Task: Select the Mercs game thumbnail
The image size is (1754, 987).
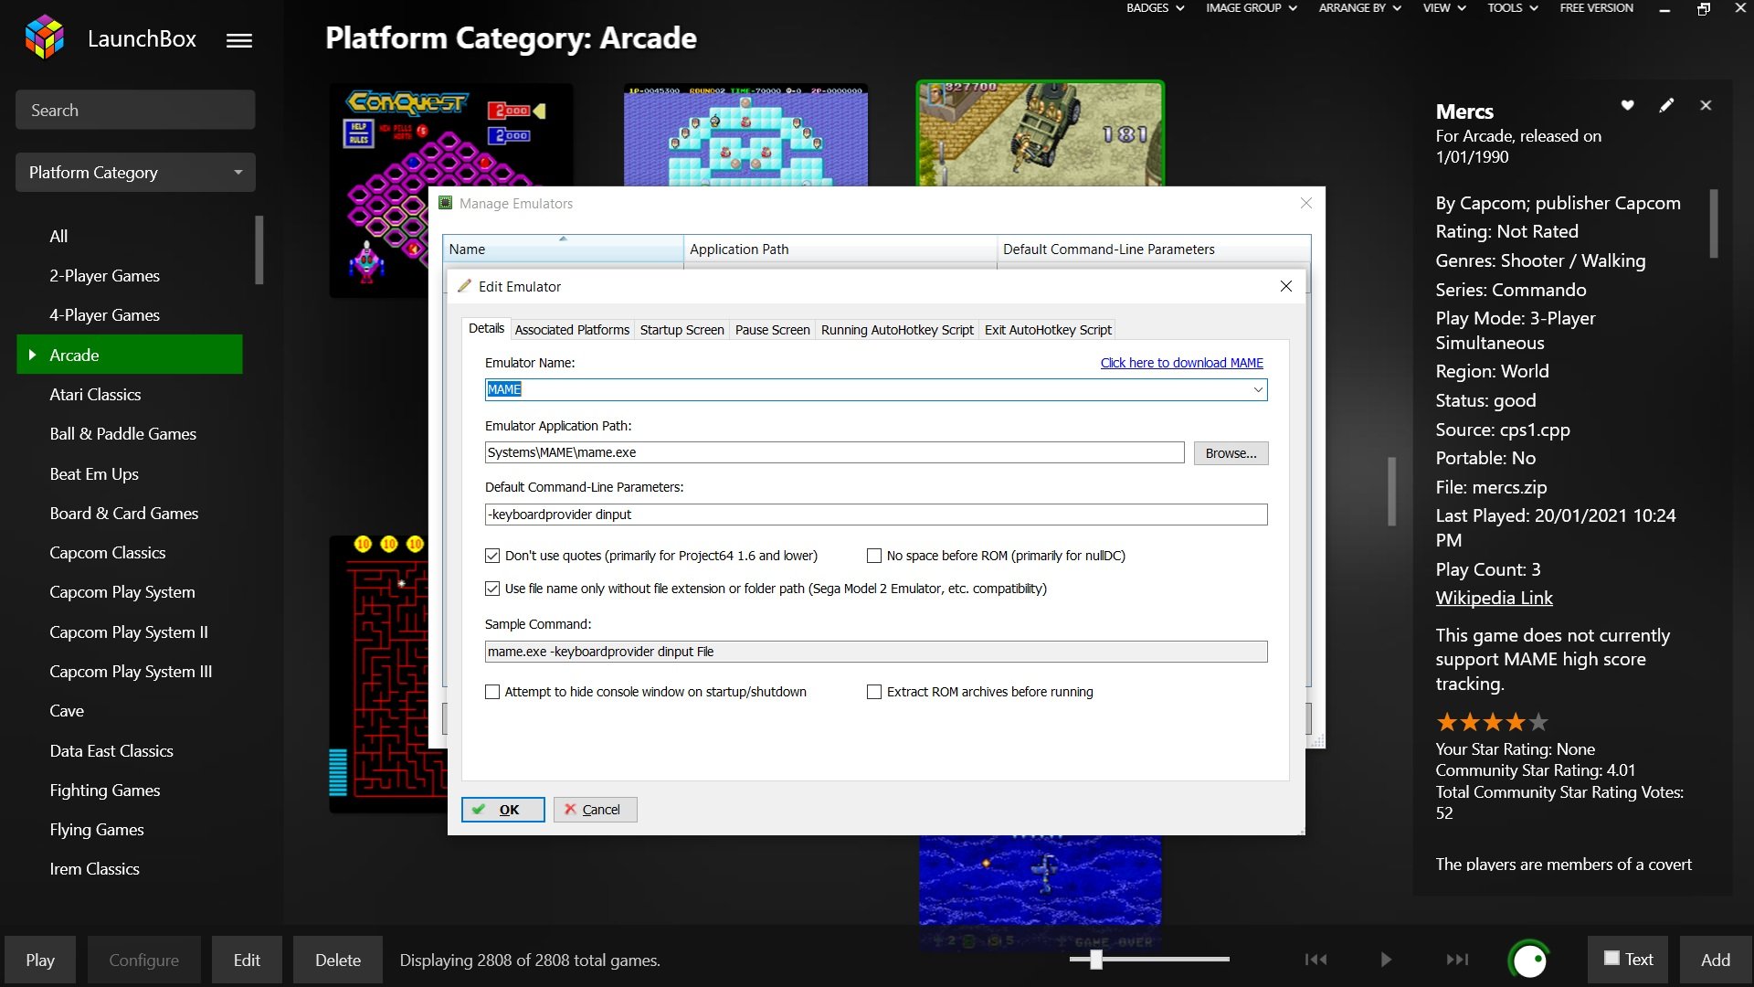Action: pyautogui.click(x=1041, y=133)
